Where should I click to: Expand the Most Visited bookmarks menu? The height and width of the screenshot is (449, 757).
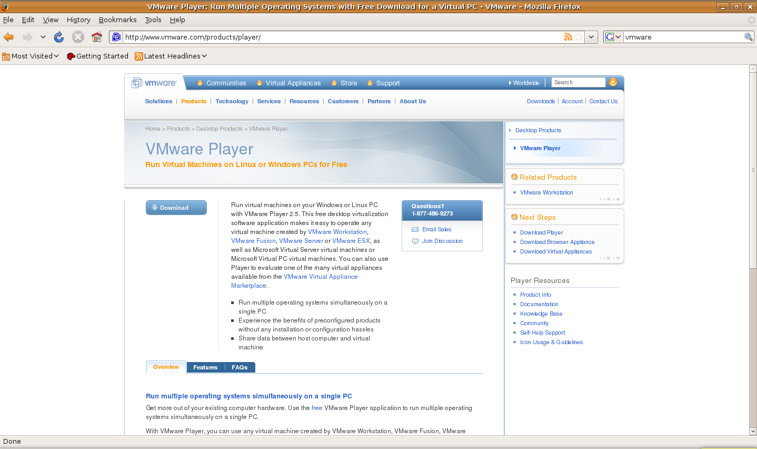point(56,56)
